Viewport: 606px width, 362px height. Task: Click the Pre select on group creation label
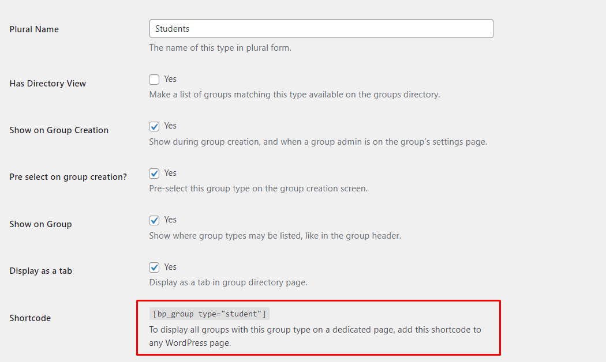68,177
